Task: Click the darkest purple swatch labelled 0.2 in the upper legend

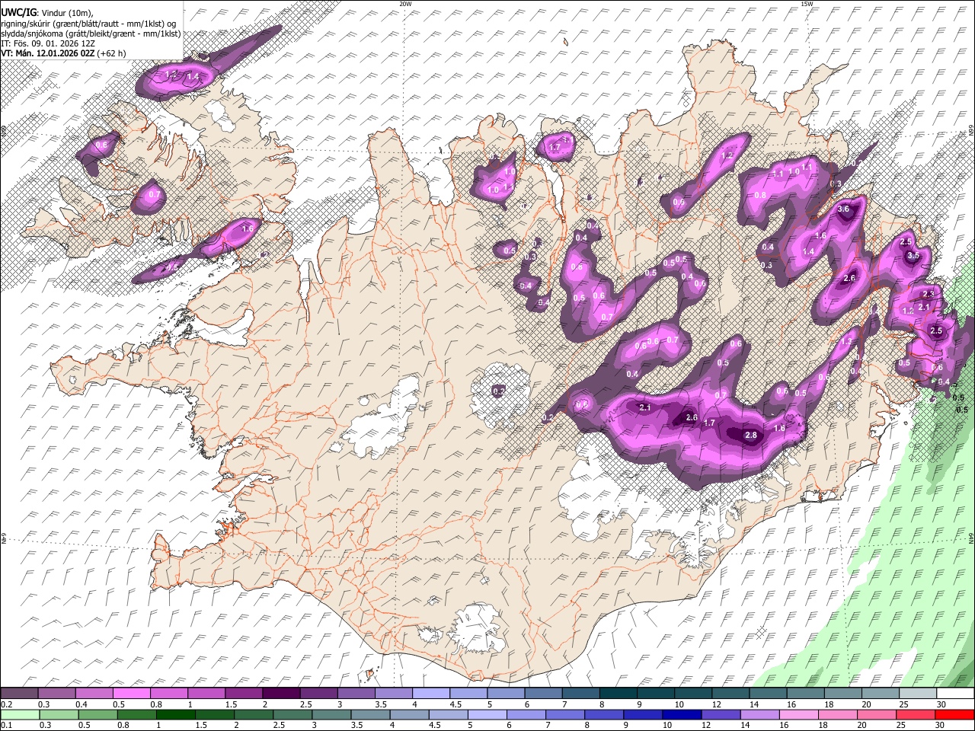Action: [19, 694]
